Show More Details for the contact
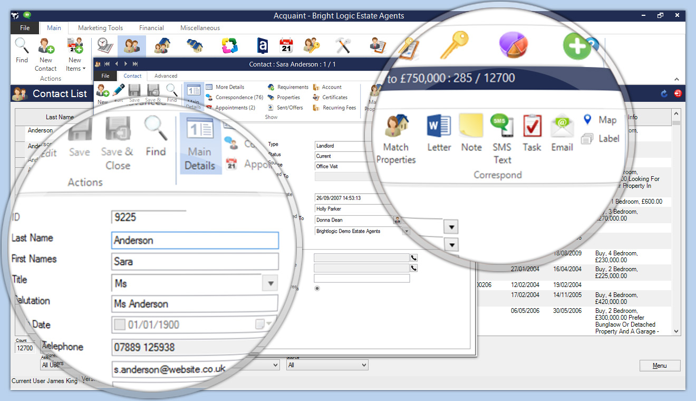 [x=225, y=87]
